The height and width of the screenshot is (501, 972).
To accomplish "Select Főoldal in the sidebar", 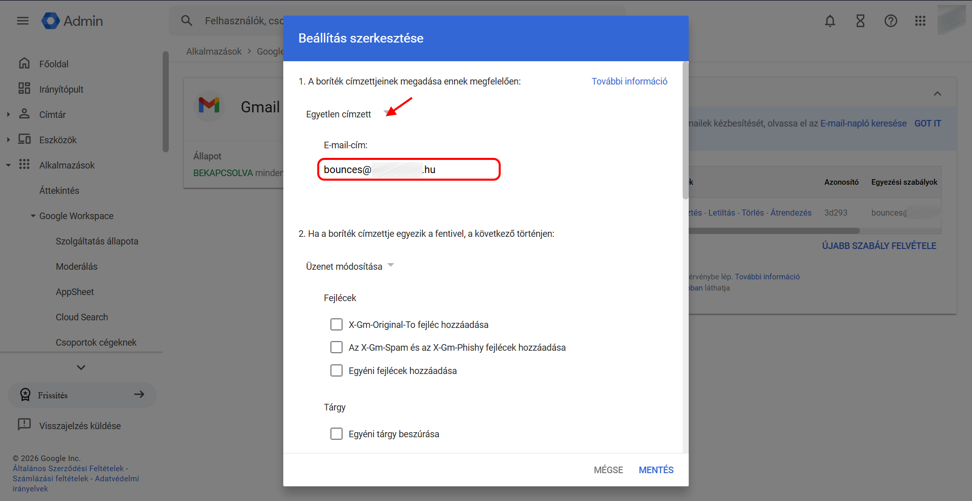I will (x=54, y=64).
